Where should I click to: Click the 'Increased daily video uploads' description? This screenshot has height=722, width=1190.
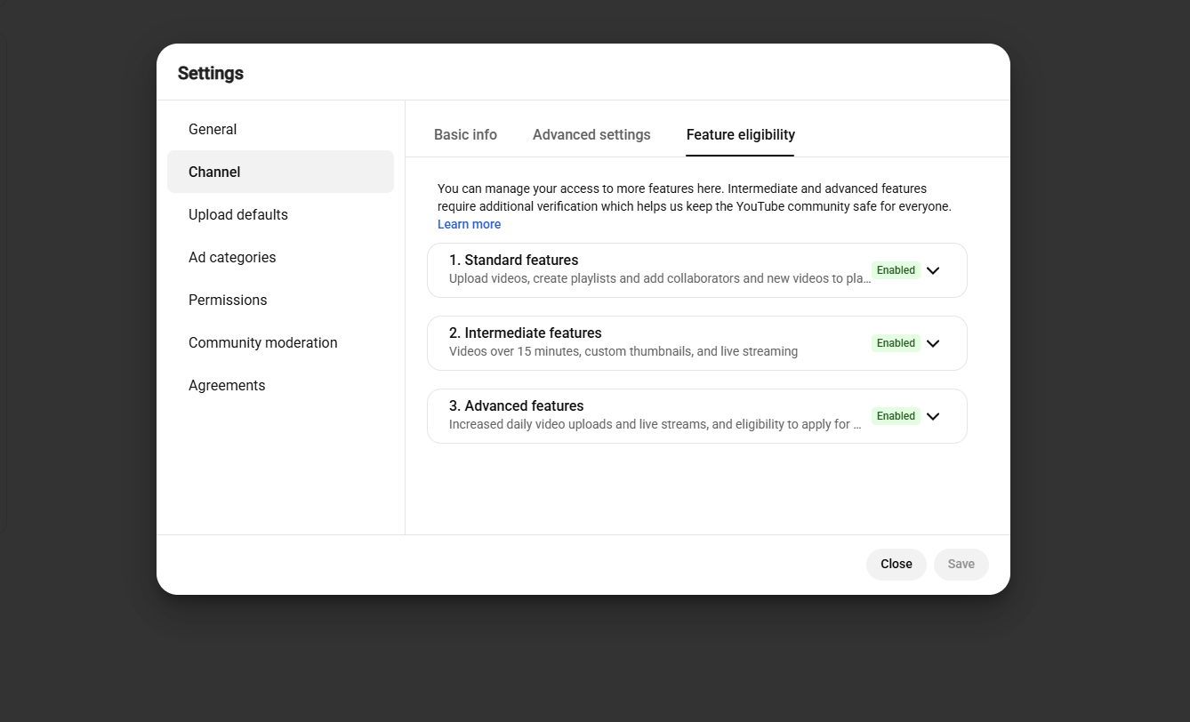pyautogui.click(x=655, y=424)
